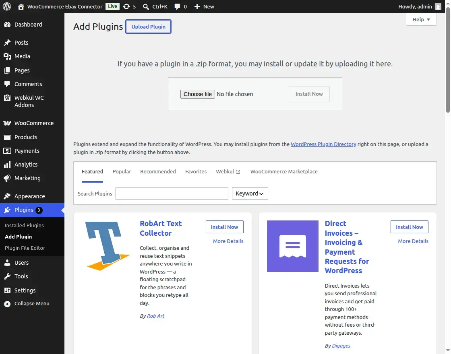Screen dimensions: 451x354
Task: Click the Posts pin icon
Action: (7, 43)
